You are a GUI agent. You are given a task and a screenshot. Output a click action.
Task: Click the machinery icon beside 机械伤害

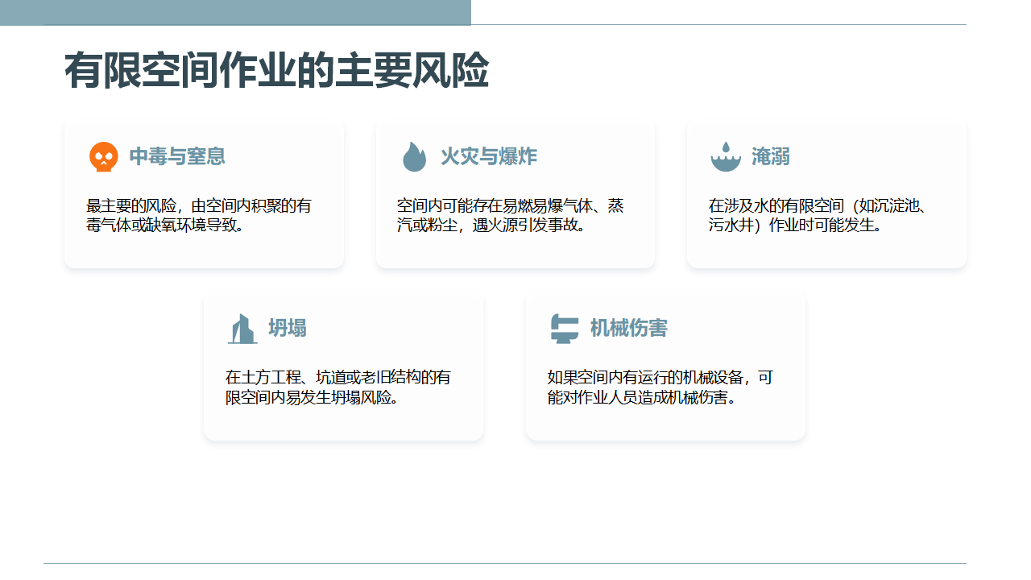tap(564, 329)
